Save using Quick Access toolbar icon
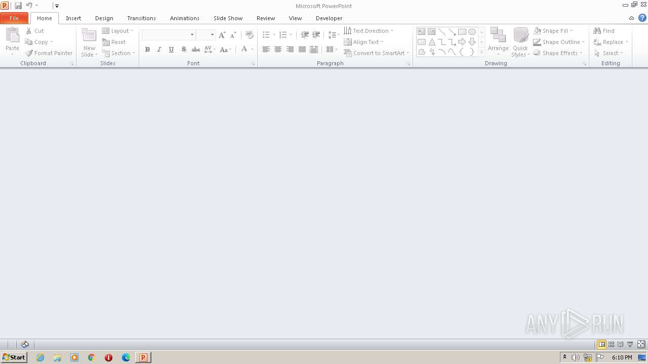The width and height of the screenshot is (648, 364). tap(18, 6)
